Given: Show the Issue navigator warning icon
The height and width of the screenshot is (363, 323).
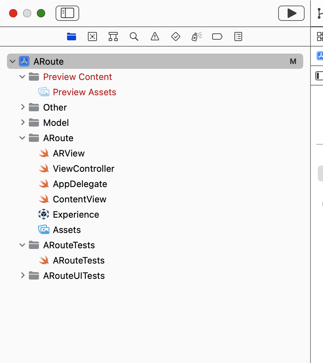Looking at the screenshot, I should coord(155,37).
